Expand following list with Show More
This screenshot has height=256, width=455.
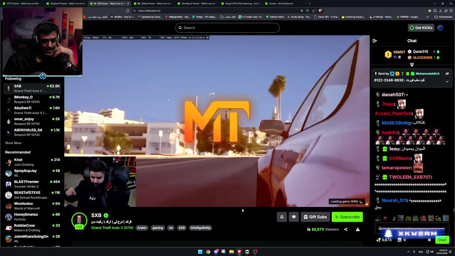click(x=13, y=143)
